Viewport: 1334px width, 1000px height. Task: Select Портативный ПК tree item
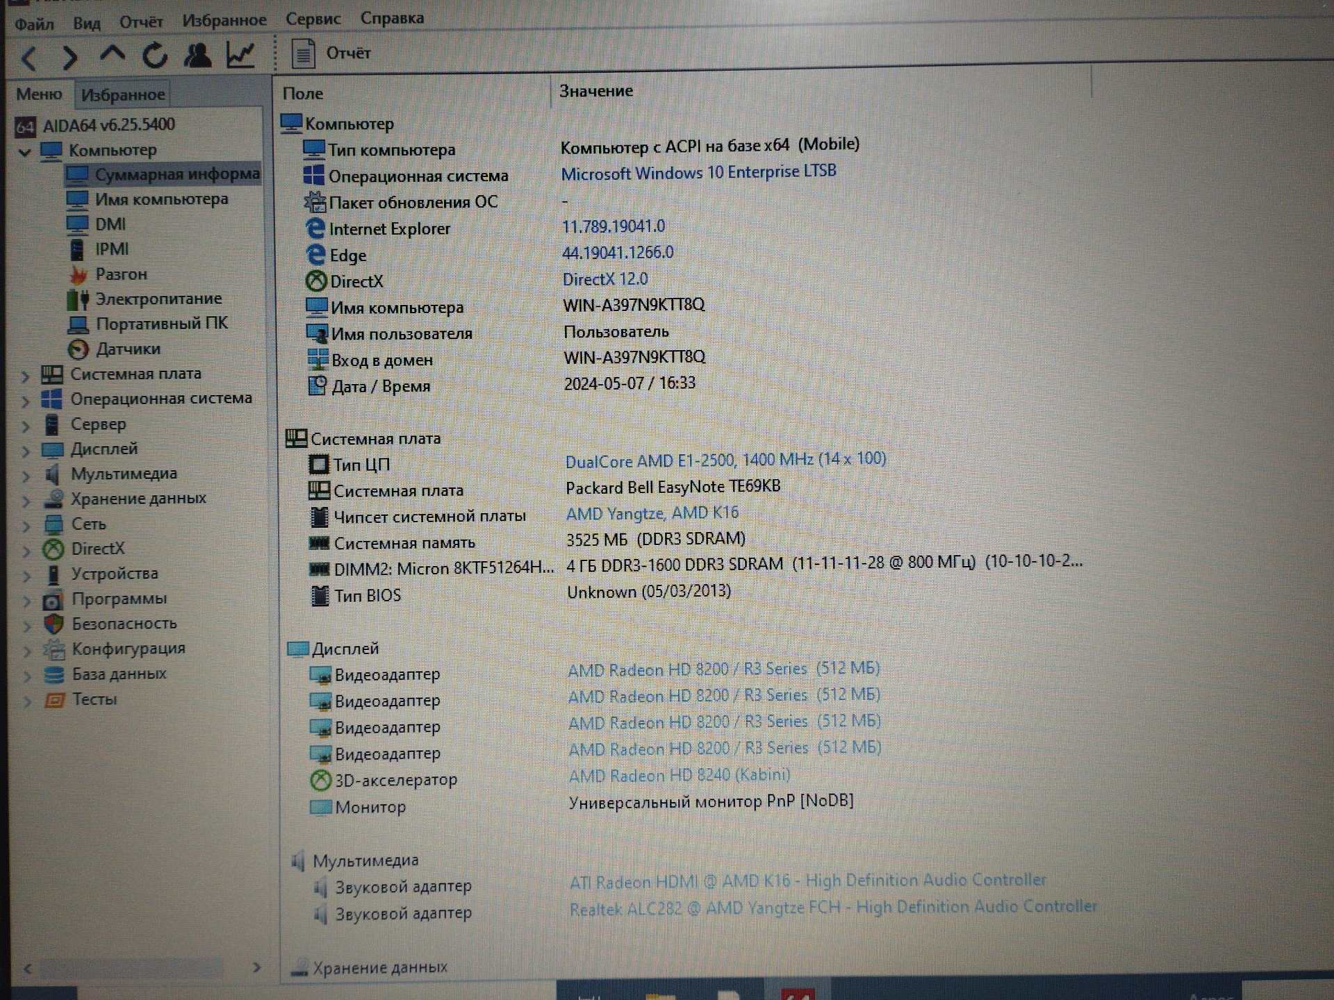[x=148, y=324]
